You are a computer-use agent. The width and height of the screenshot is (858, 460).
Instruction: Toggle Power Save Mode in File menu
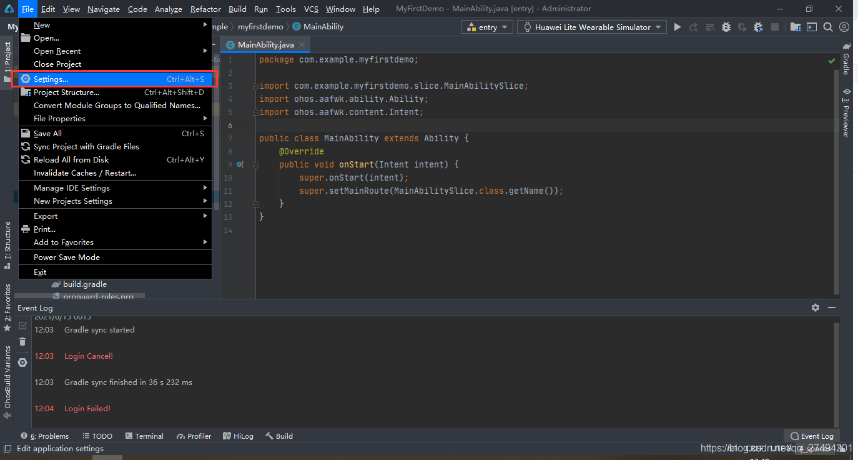tap(115, 257)
